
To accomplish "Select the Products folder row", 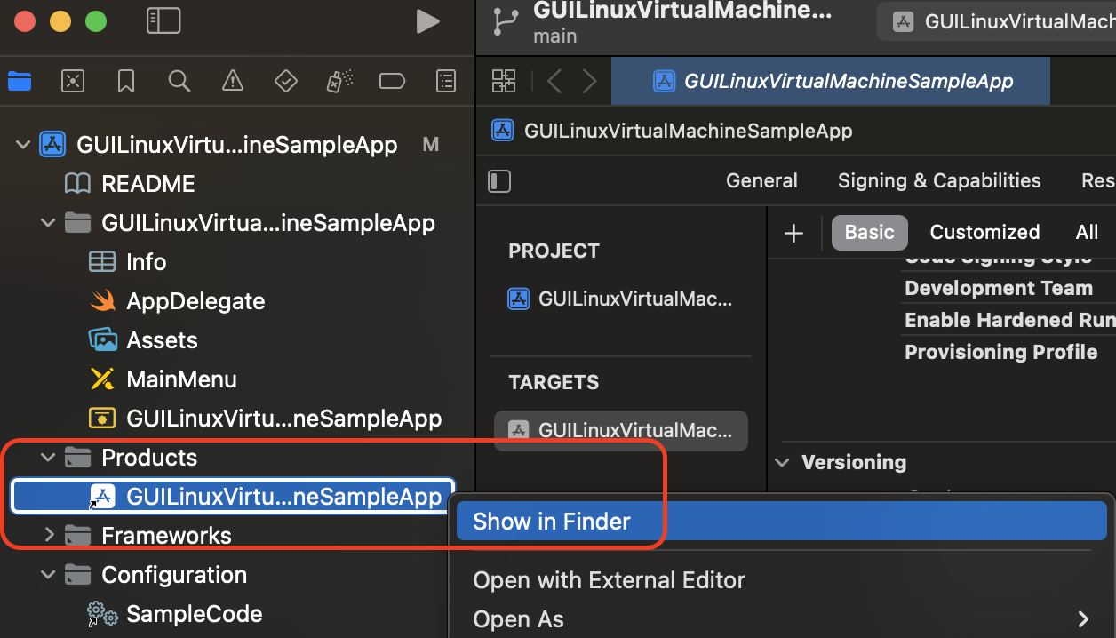I will click(131, 458).
